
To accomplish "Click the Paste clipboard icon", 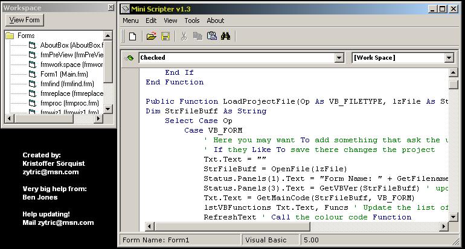I will [x=211, y=36].
